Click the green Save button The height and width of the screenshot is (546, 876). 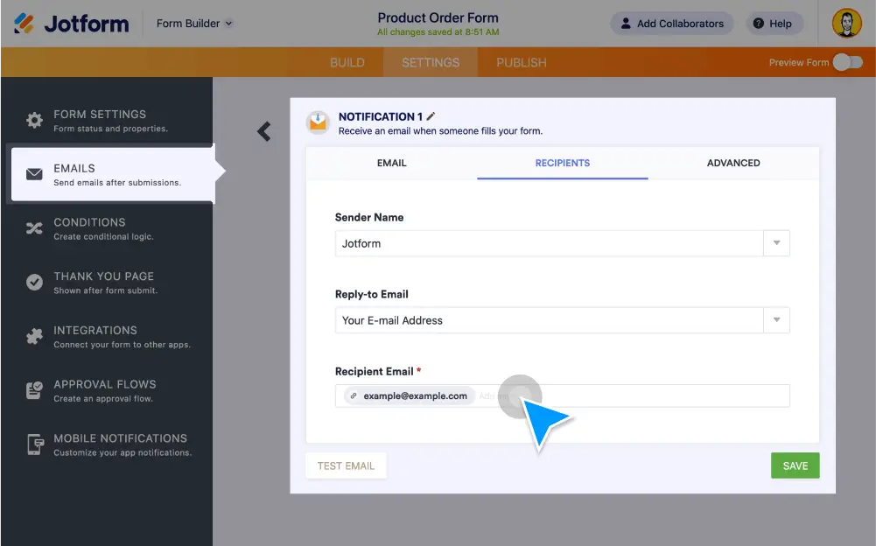pos(795,465)
